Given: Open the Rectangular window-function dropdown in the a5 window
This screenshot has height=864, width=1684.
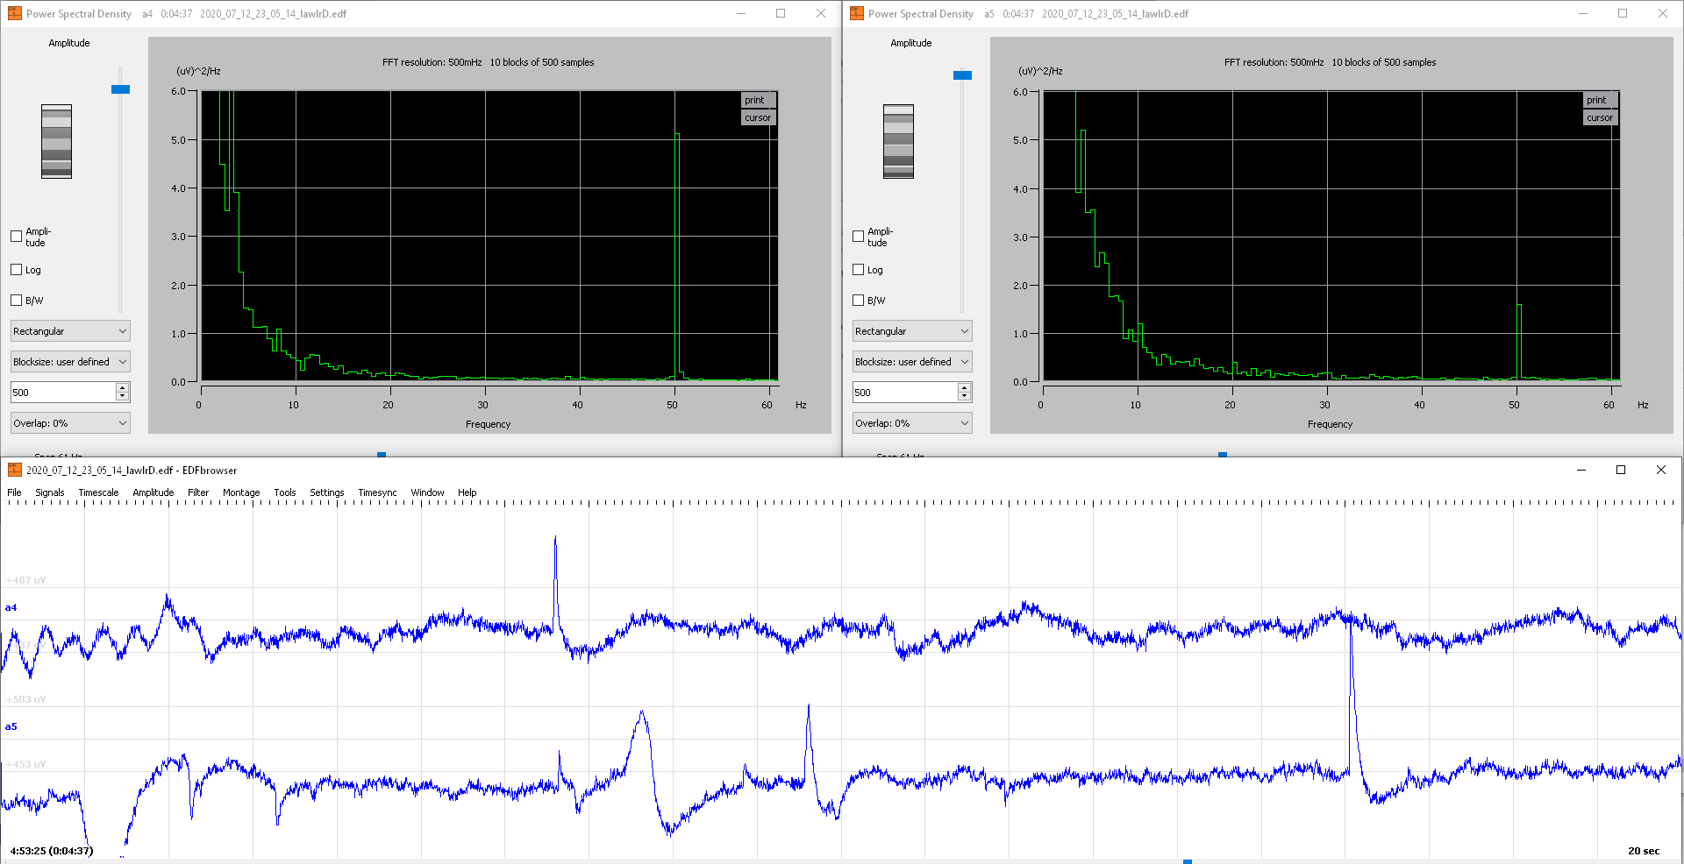Looking at the screenshot, I should (912, 331).
